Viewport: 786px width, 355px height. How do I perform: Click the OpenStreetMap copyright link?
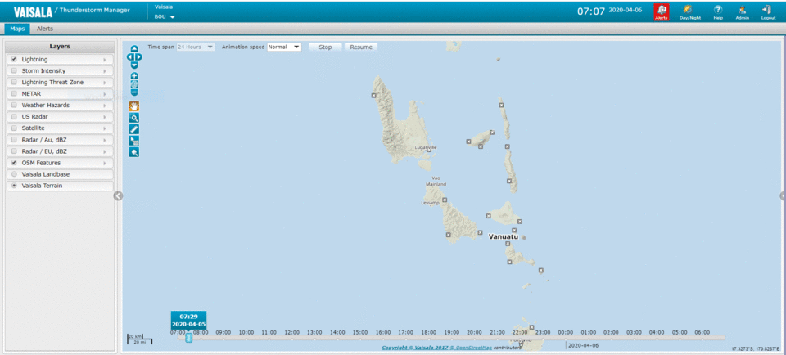pos(478,348)
